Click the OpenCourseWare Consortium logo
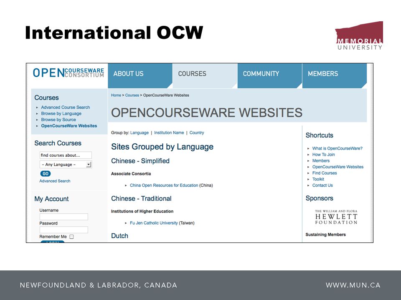The width and height of the screenshot is (401, 300). [x=68, y=72]
